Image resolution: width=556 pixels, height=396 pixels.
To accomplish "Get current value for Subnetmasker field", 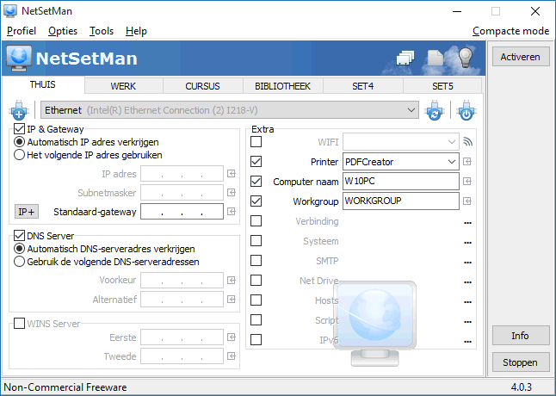I will click(x=232, y=193).
